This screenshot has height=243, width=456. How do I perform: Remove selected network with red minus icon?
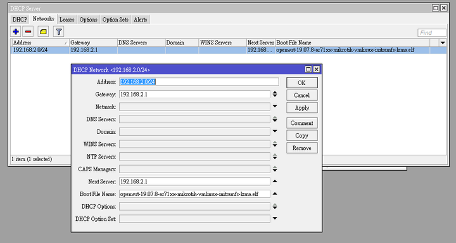tap(28, 32)
